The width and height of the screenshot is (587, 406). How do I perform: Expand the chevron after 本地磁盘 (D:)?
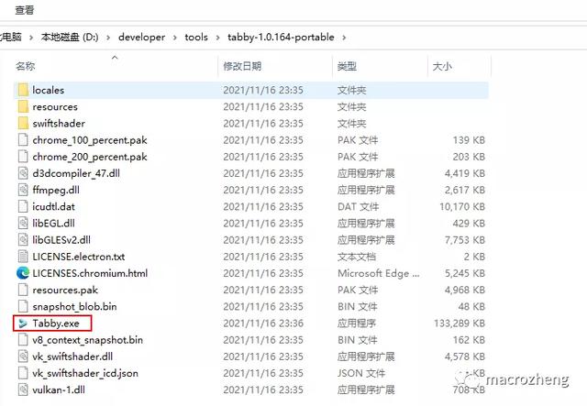(x=108, y=38)
